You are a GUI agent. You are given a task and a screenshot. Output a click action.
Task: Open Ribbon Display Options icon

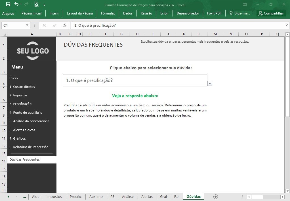tap(245, 4)
